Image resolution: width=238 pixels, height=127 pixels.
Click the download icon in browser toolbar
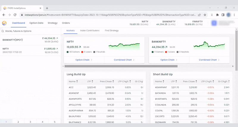point(212,15)
